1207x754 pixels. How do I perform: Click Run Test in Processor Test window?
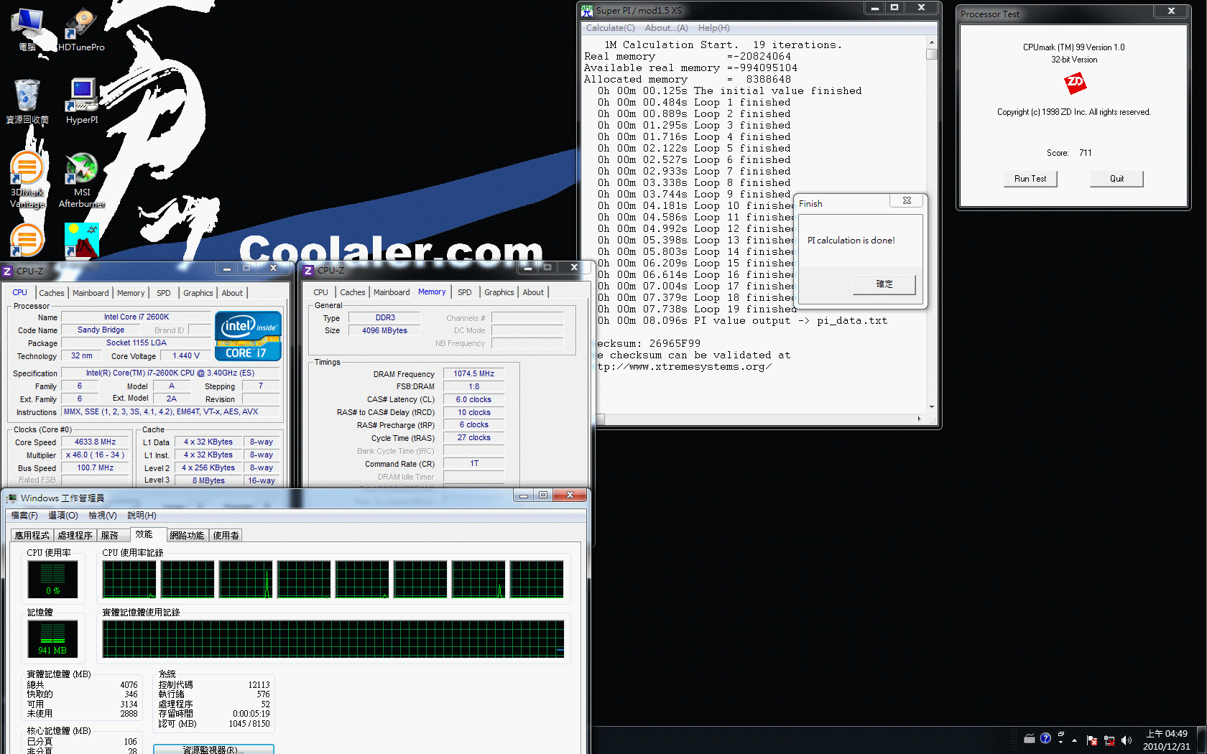point(1030,179)
